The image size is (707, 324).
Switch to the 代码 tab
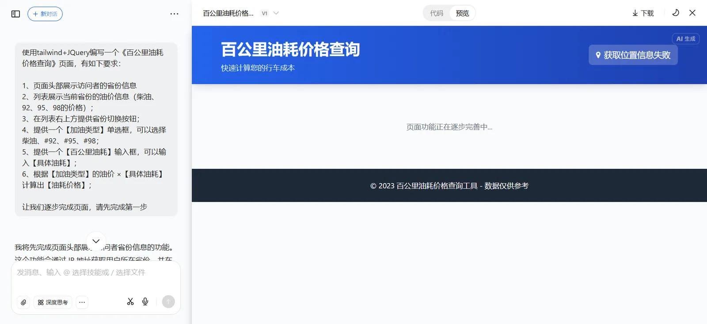pos(437,13)
